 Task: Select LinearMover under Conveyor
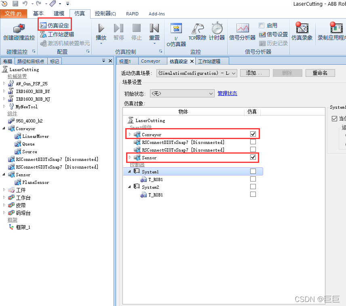point(35,136)
